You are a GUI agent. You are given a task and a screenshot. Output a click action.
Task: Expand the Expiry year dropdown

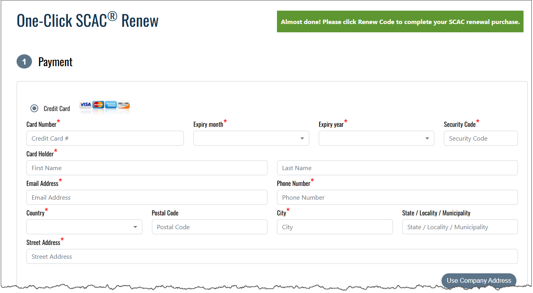(x=376, y=138)
